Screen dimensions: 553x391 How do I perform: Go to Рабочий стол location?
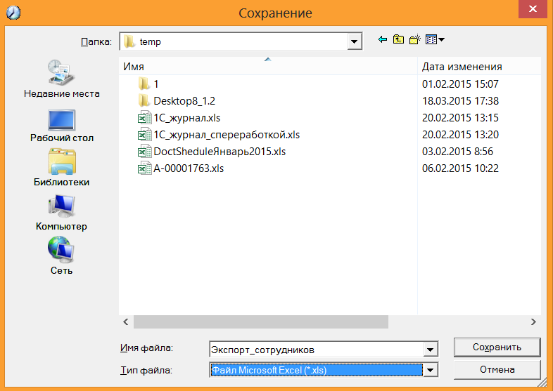tap(61, 126)
